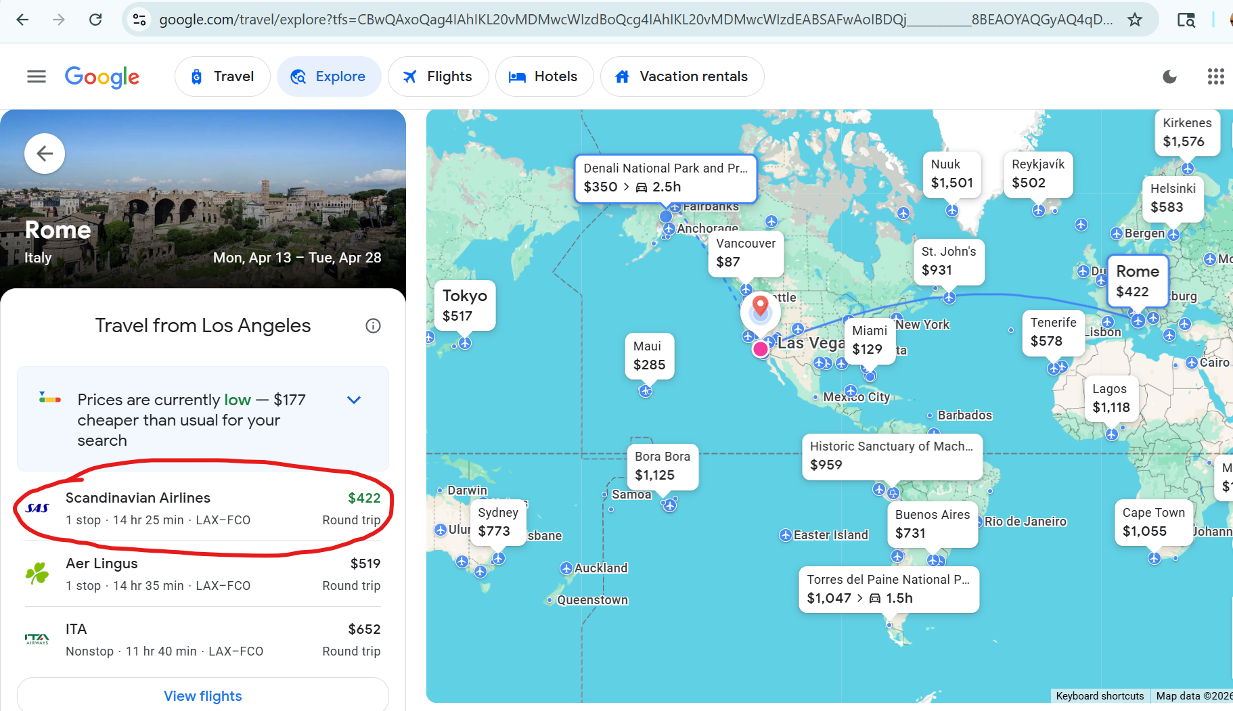The image size is (1233, 711).
Task: Click the info icon beside Travel from Los Angeles
Action: click(x=373, y=326)
